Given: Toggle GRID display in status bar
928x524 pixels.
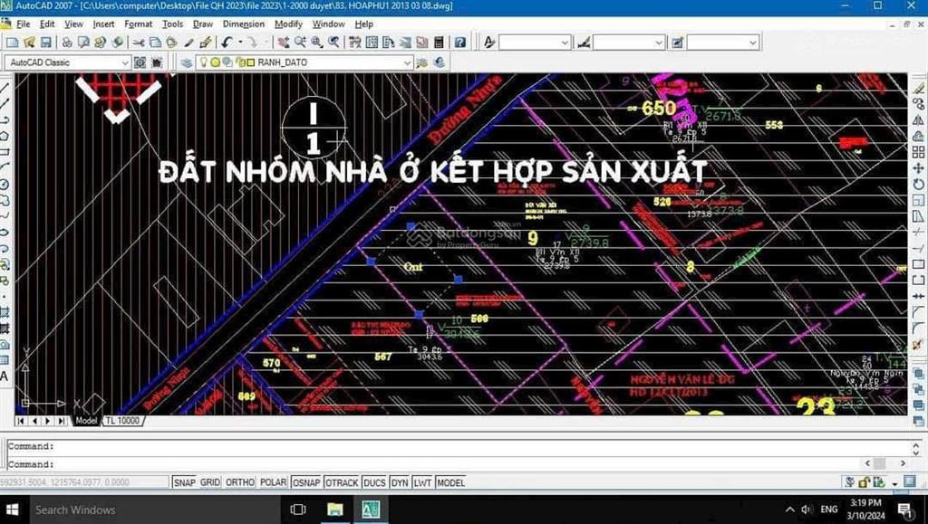Looking at the screenshot, I should pyautogui.click(x=210, y=482).
